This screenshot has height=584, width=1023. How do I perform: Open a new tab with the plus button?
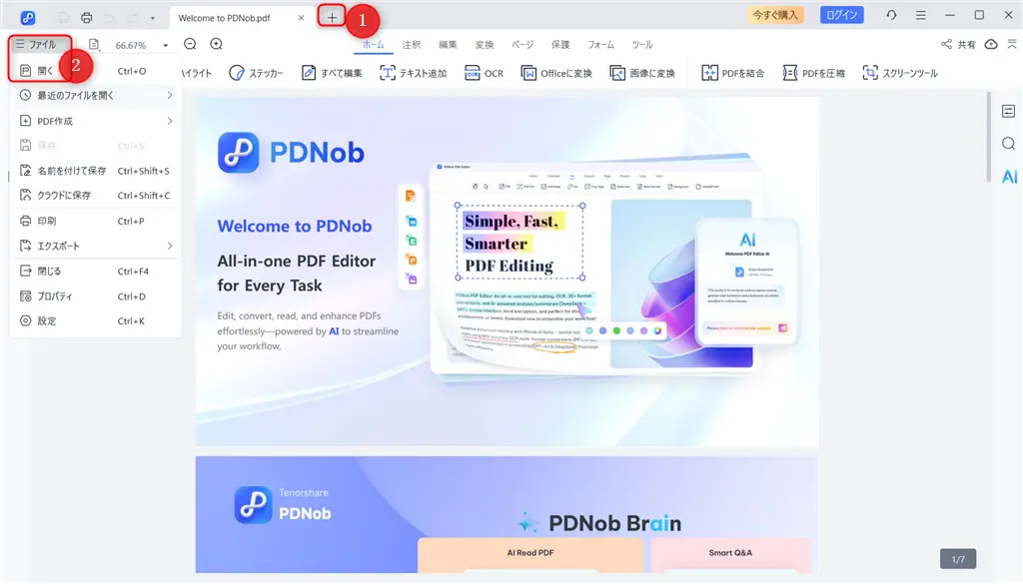click(x=330, y=16)
